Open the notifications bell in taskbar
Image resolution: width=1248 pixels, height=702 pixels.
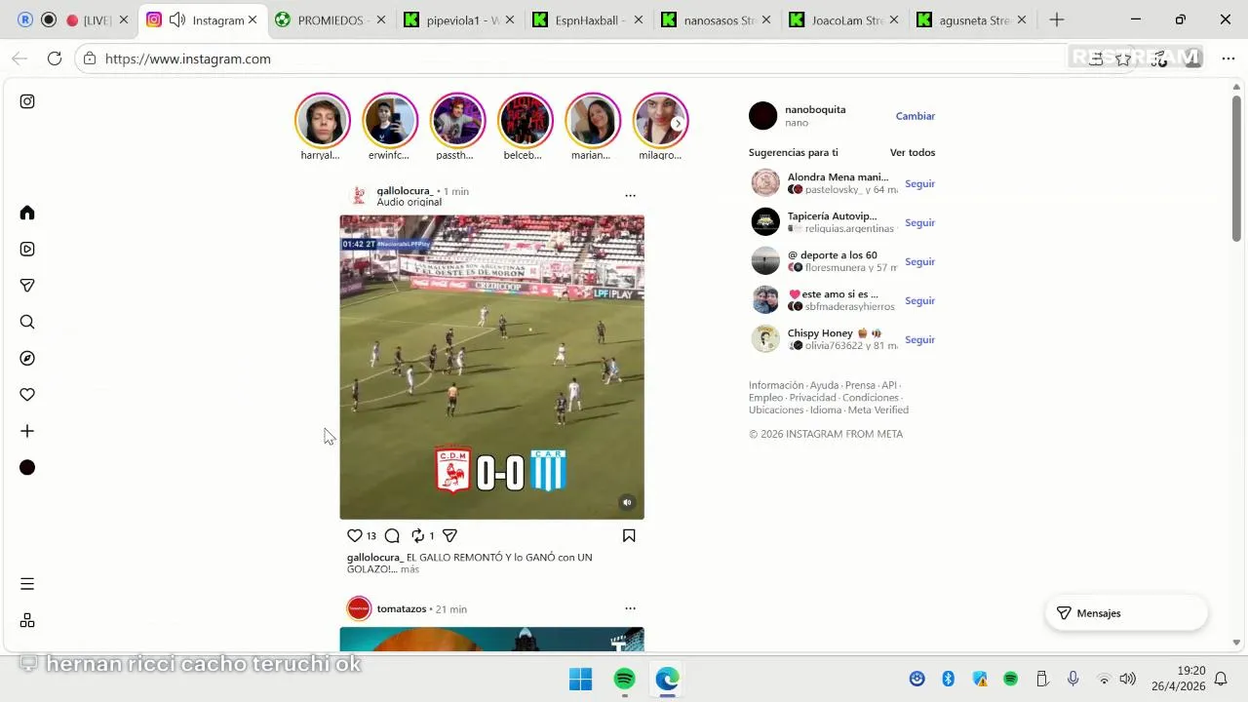point(1220,679)
